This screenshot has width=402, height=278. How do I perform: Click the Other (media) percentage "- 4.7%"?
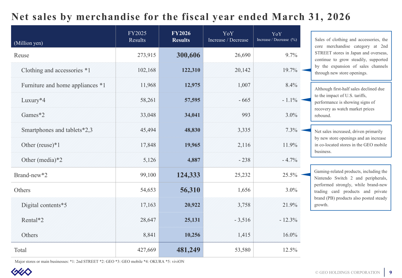pyautogui.click(x=290, y=160)
